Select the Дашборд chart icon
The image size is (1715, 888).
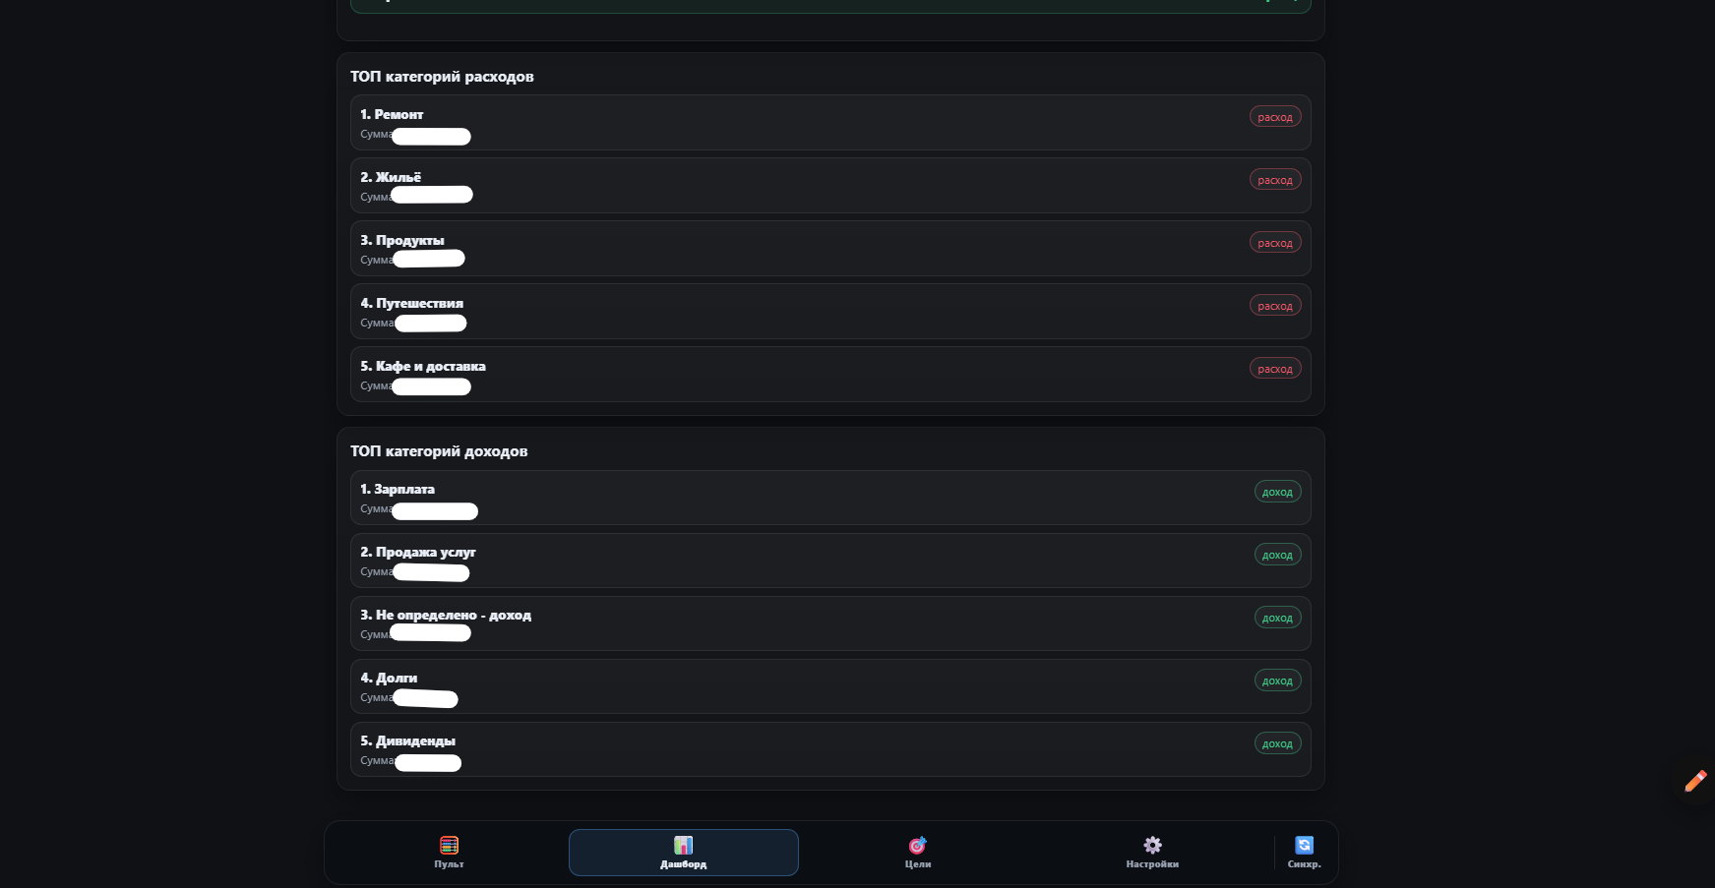683,846
